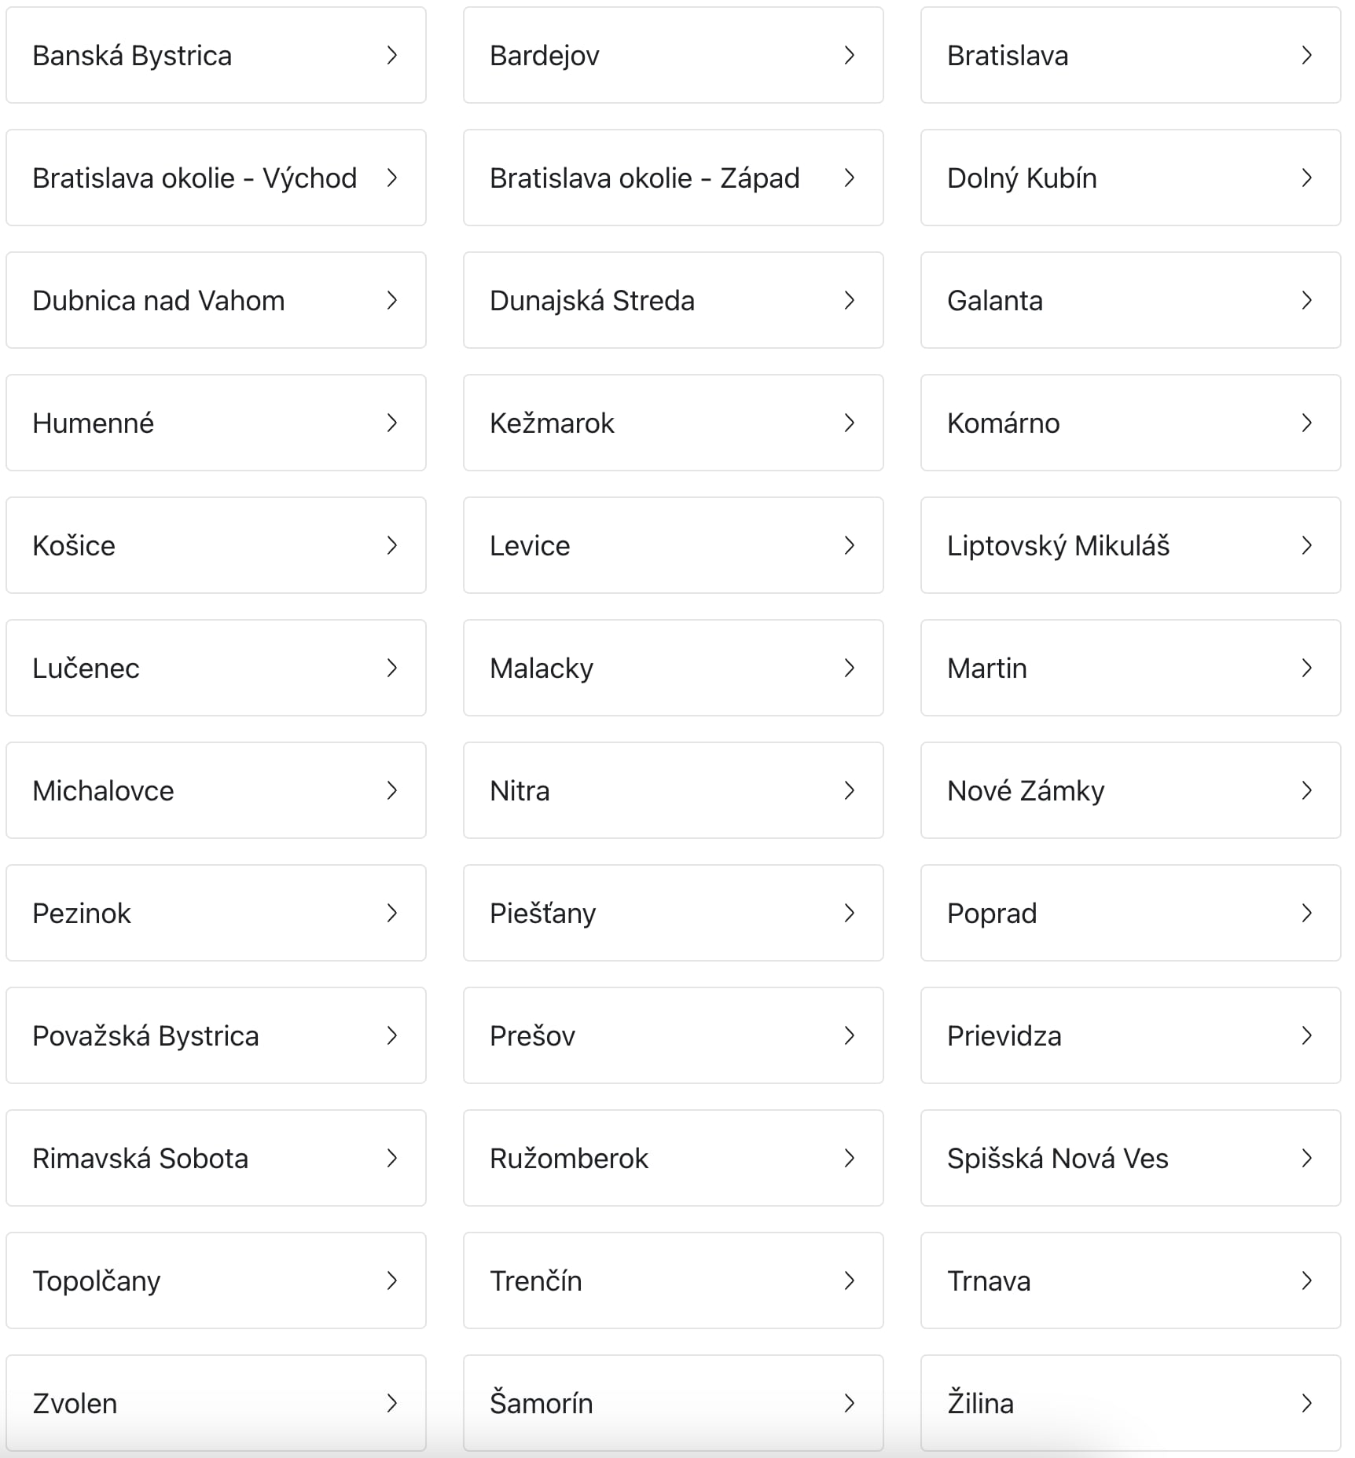Click the arrow icon next to Bratislava
Screen dimensions: 1355x1458
point(1306,55)
